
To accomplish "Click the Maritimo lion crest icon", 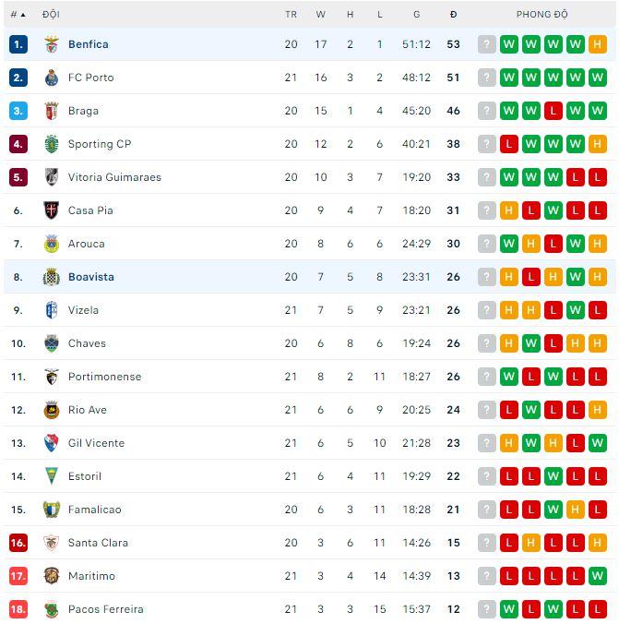I will 52,576.
